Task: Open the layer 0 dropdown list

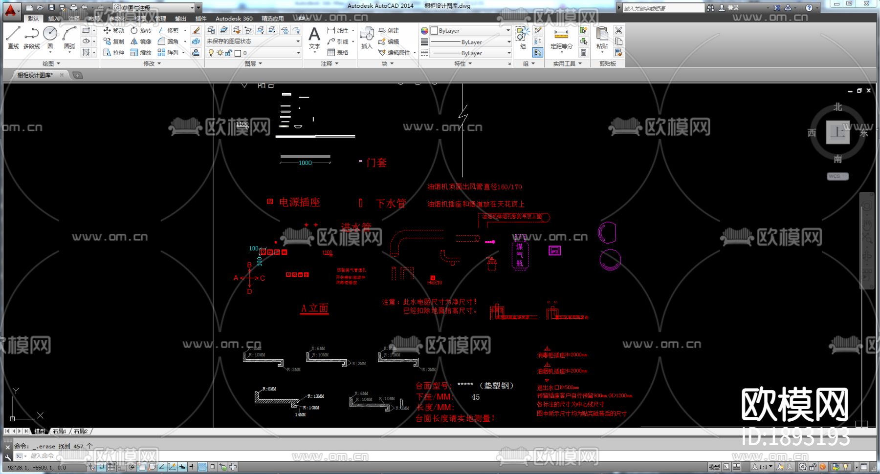Action: coord(253,53)
